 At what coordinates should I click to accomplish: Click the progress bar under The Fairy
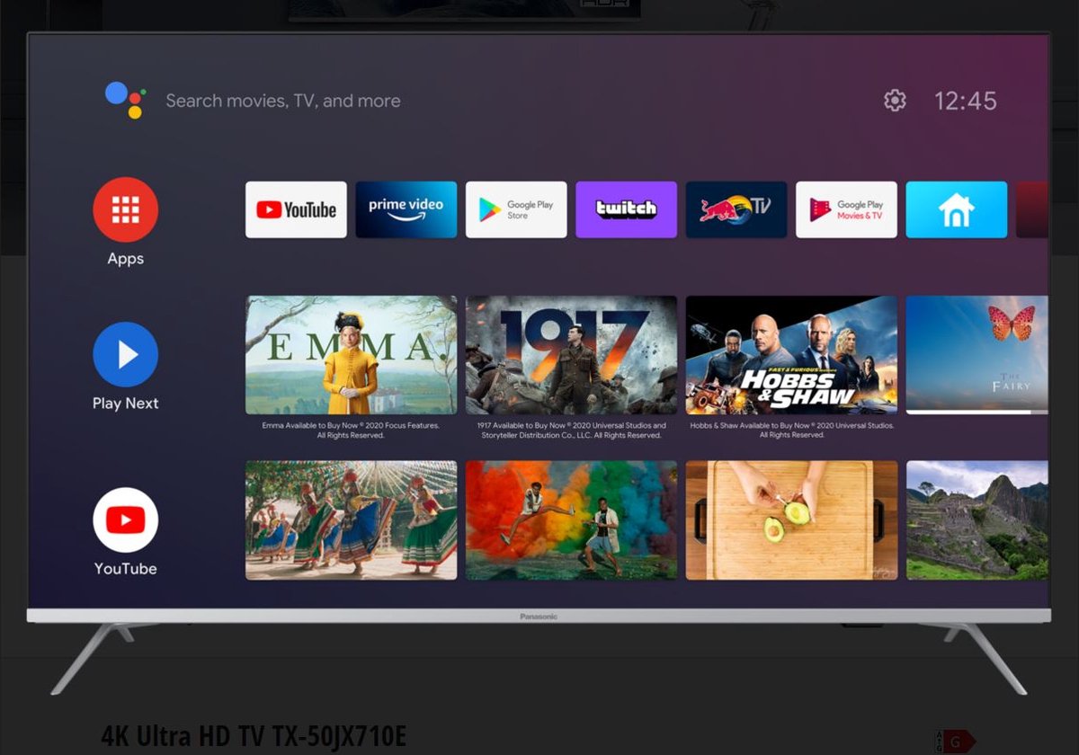[976, 413]
